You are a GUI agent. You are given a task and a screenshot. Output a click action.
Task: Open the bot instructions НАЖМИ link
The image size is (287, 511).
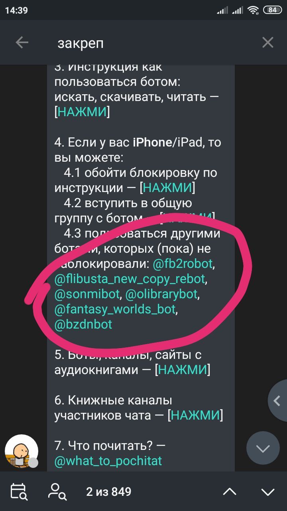pos(82,112)
